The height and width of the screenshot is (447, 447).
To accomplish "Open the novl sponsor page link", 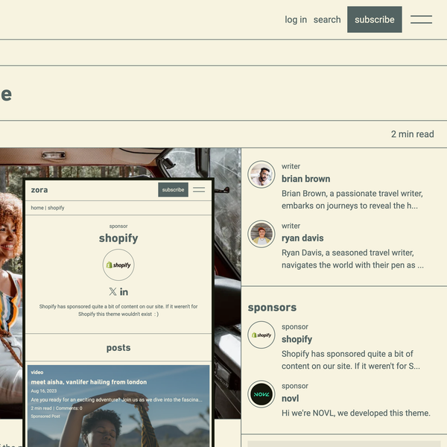I will [291, 399].
